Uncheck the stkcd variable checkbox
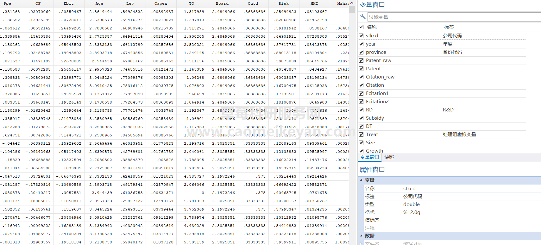 pyautogui.click(x=361, y=36)
